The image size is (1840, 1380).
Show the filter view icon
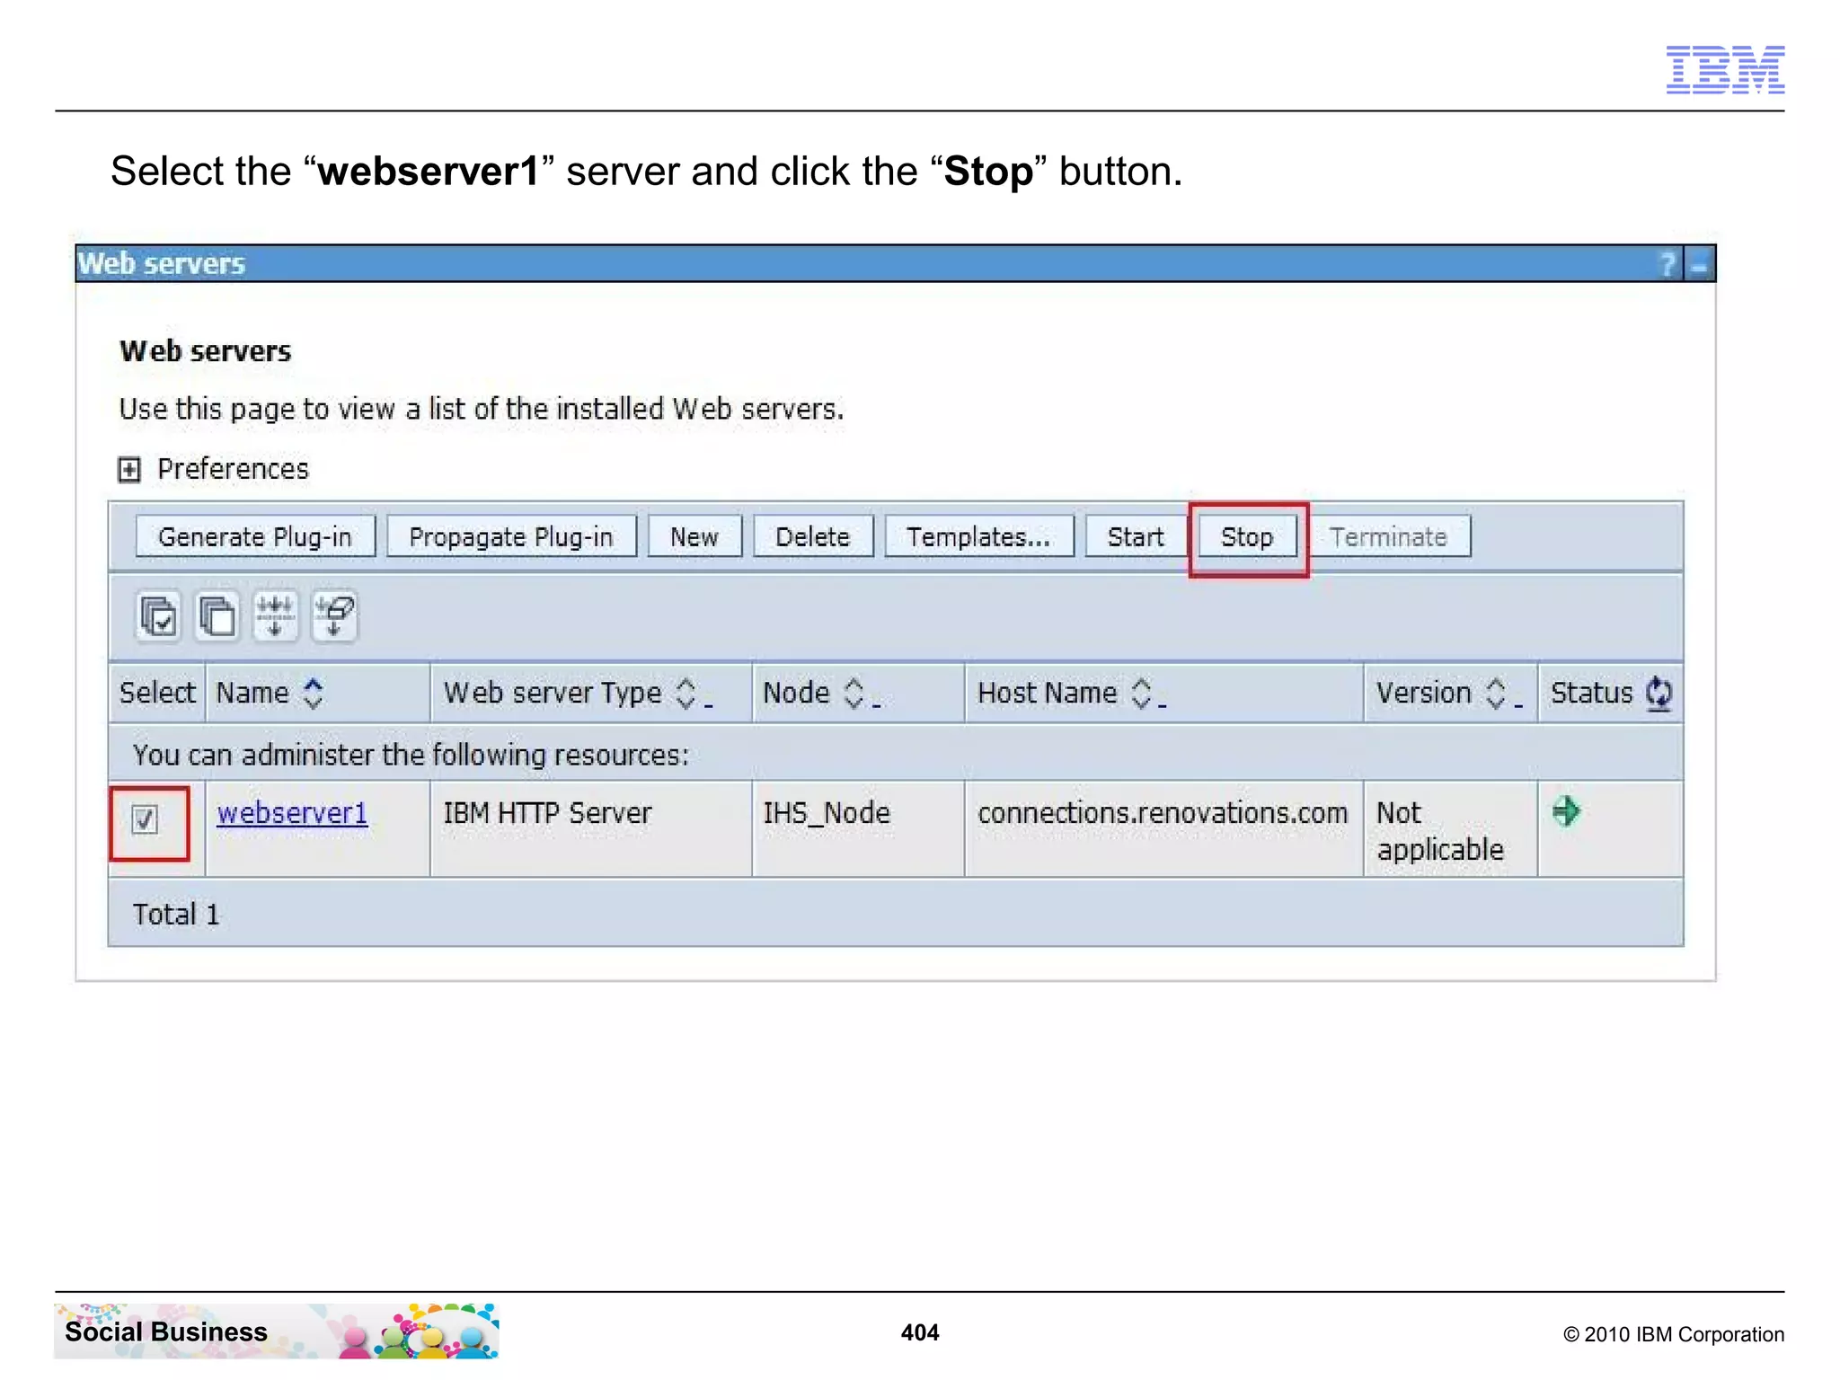click(x=275, y=616)
